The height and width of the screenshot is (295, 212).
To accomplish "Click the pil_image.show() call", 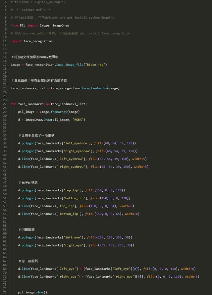I will 32,293.
